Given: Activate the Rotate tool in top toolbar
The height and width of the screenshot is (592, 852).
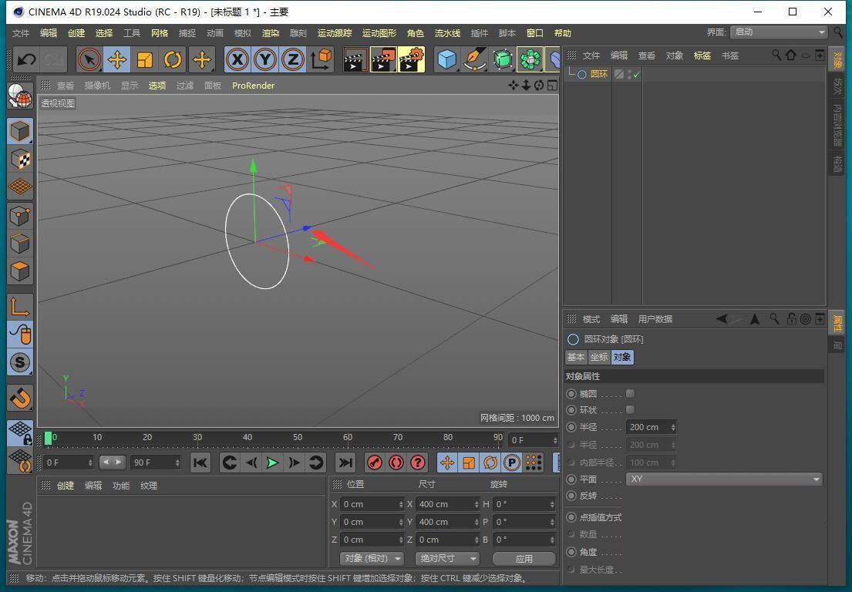Looking at the screenshot, I should tap(173, 59).
